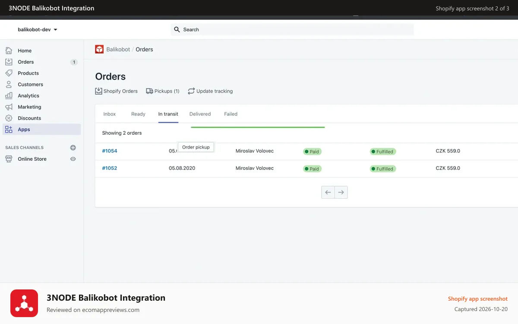The width and height of the screenshot is (518, 324).
Task: Click the search magnifier icon
Action: [177, 29]
